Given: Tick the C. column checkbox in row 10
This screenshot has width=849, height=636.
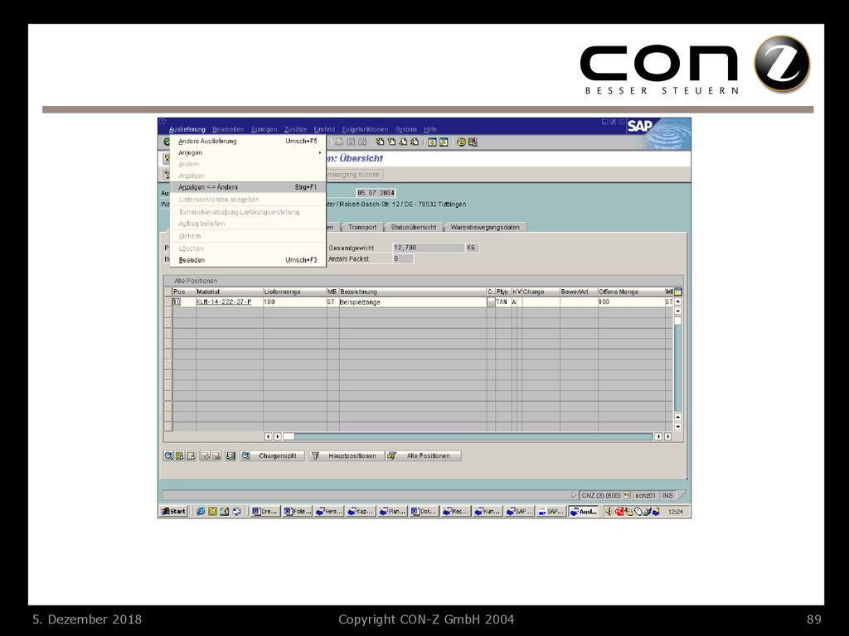Looking at the screenshot, I should tap(491, 302).
